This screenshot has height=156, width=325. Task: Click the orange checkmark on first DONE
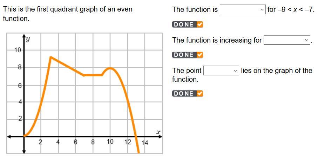199,24
